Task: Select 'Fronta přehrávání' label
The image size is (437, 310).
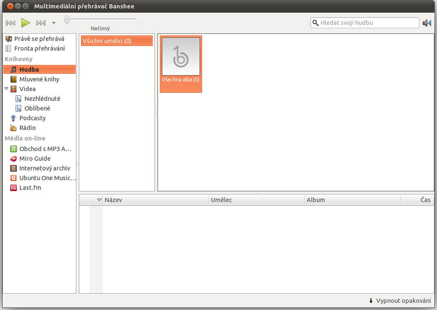Action: pyautogui.click(x=40, y=49)
